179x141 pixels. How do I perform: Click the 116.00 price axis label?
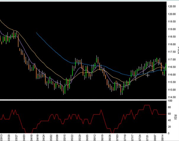pos(172,74)
